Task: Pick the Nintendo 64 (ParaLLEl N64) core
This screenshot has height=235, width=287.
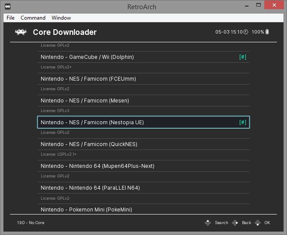Action: [x=143, y=188]
